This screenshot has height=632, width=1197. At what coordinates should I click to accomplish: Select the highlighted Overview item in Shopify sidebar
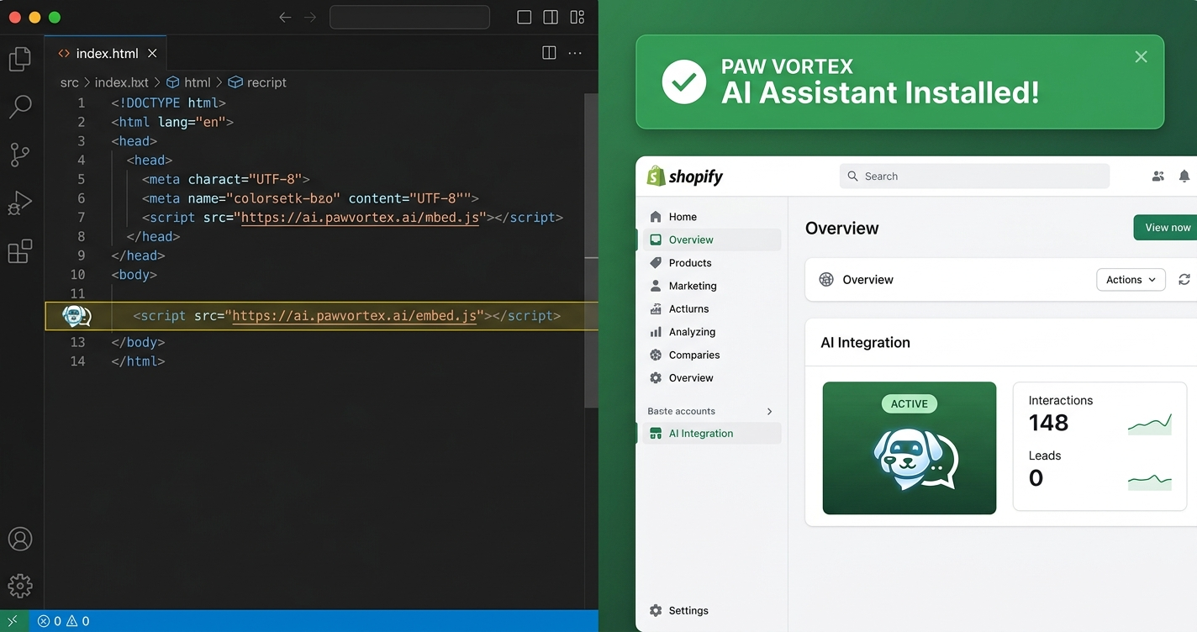coord(712,240)
